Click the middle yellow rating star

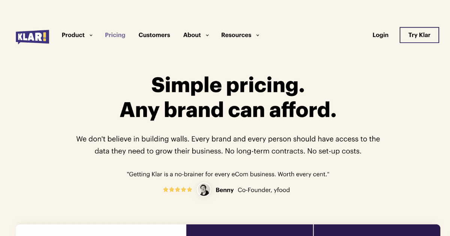click(x=178, y=190)
